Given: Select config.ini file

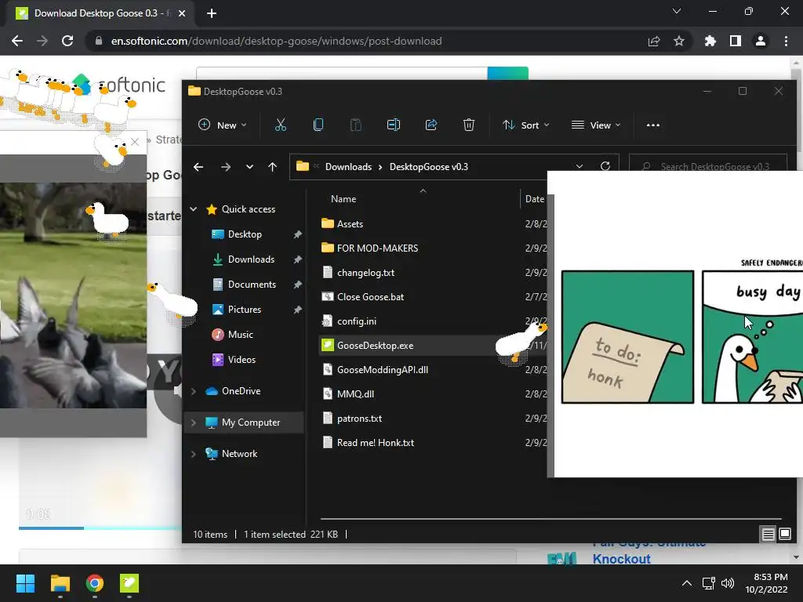Looking at the screenshot, I should click(357, 321).
